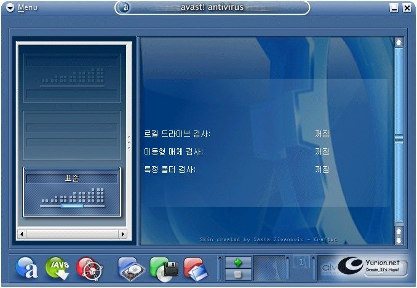Open avast blue ball 'a' icon
Viewport: 417px width, 288px height.
pos(27,268)
